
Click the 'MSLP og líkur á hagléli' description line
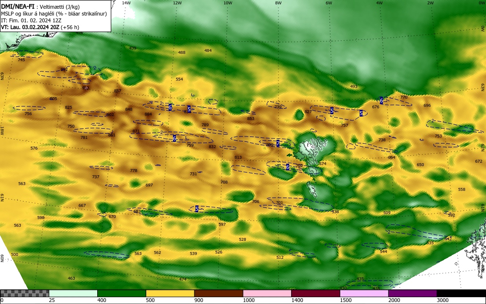pos(54,14)
